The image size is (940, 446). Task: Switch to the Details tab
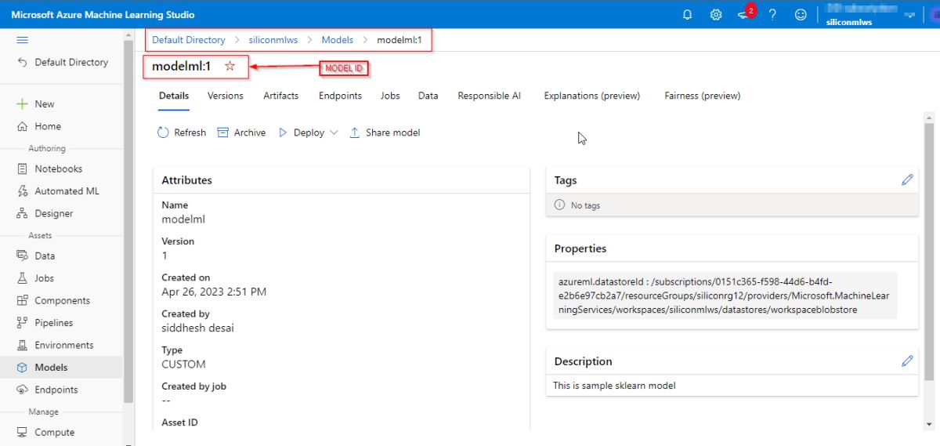coord(174,96)
